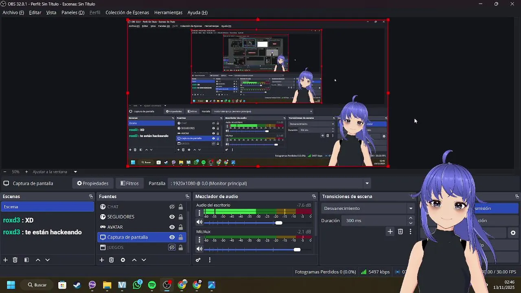The width and height of the screenshot is (521, 293).
Task: Open audio mixer menu three-dots at bottom
Action: [210, 260]
